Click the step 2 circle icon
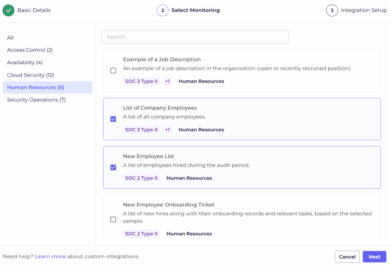Image resolution: width=390 pixels, height=266 pixels. pos(163,10)
